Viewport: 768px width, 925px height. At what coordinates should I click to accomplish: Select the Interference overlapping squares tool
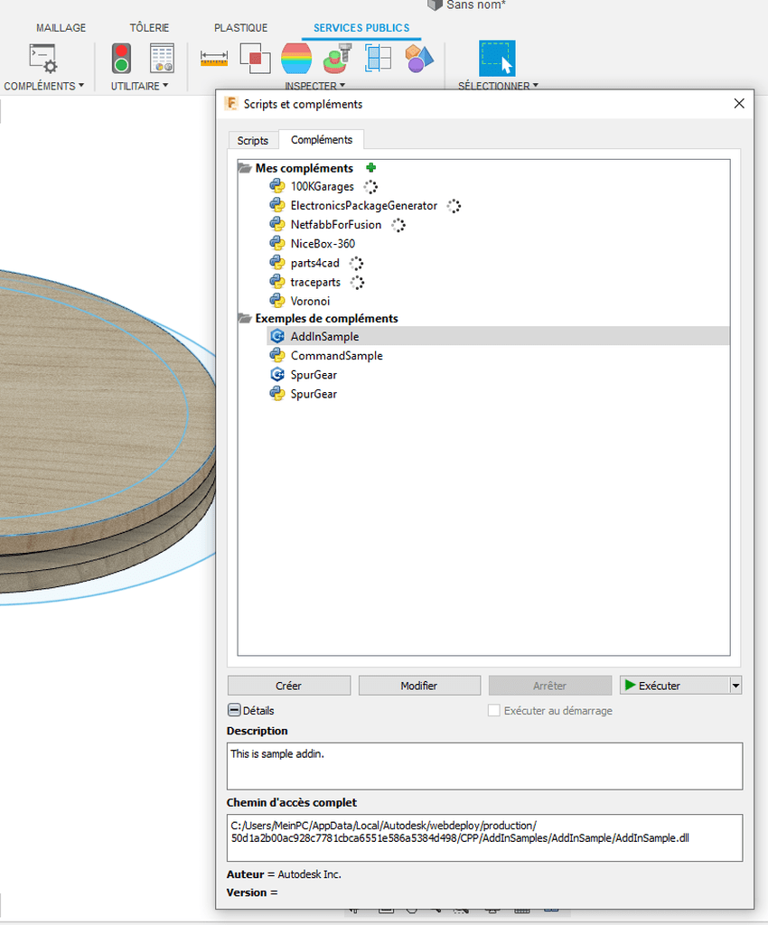click(255, 59)
